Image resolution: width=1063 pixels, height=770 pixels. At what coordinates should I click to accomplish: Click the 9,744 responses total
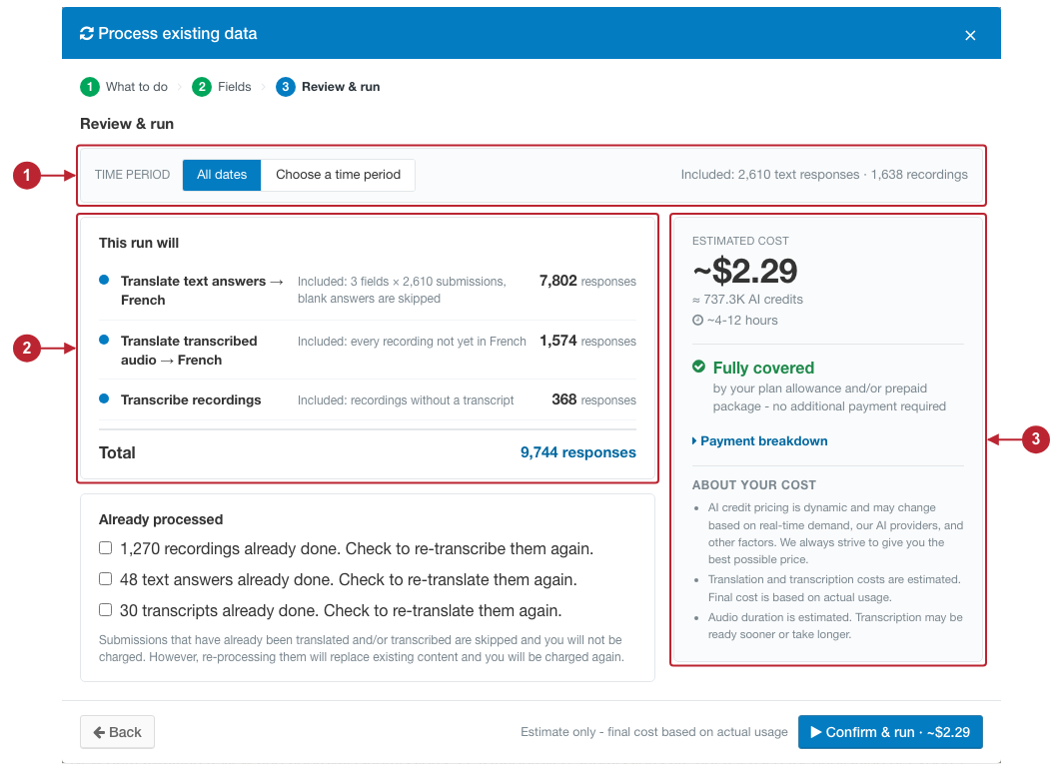tap(578, 452)
